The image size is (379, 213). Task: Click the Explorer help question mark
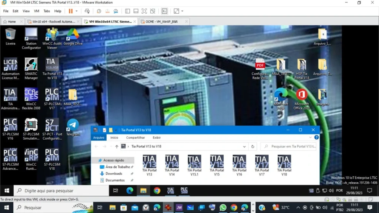316,137
